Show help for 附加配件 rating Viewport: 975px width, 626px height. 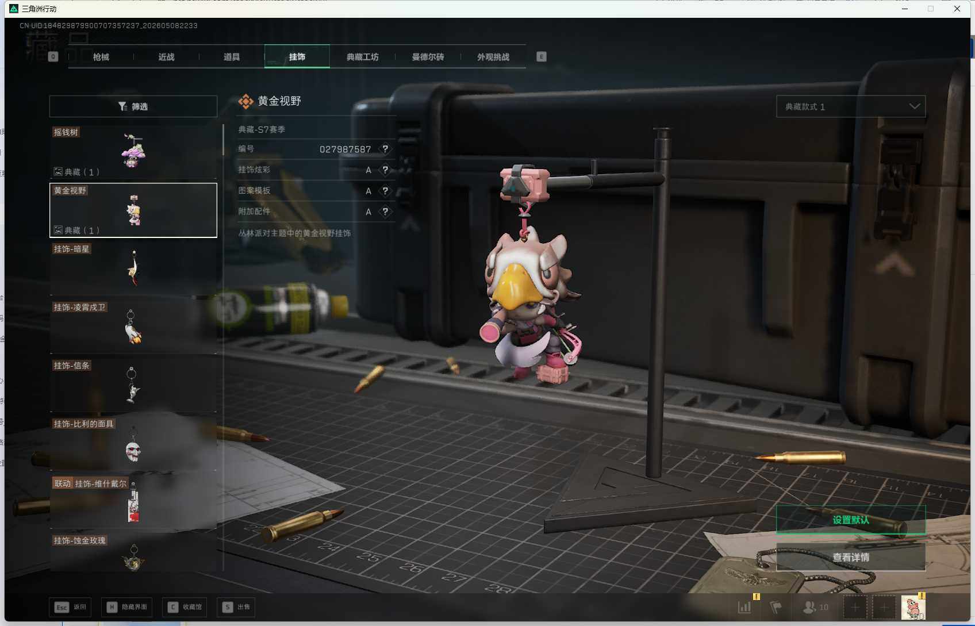point(385,212)
